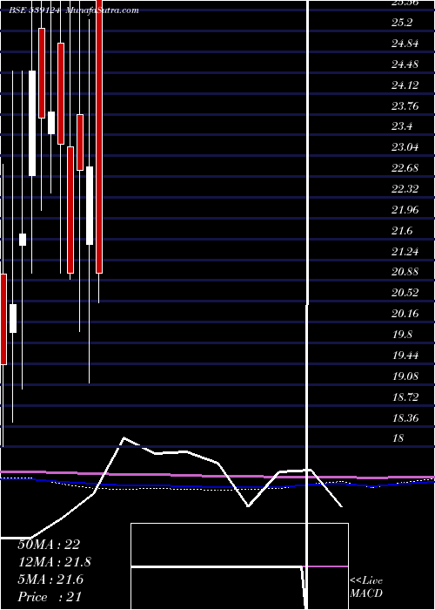This screenshot has height=610, width=435.
Task: Click the 50MA : 22 readout
Action: [49, 545]
